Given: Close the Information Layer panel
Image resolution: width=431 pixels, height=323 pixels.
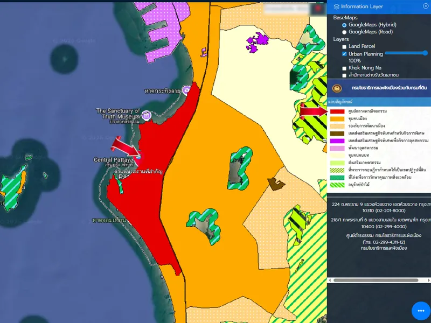Looking at the screenshot, I should 426,6.
